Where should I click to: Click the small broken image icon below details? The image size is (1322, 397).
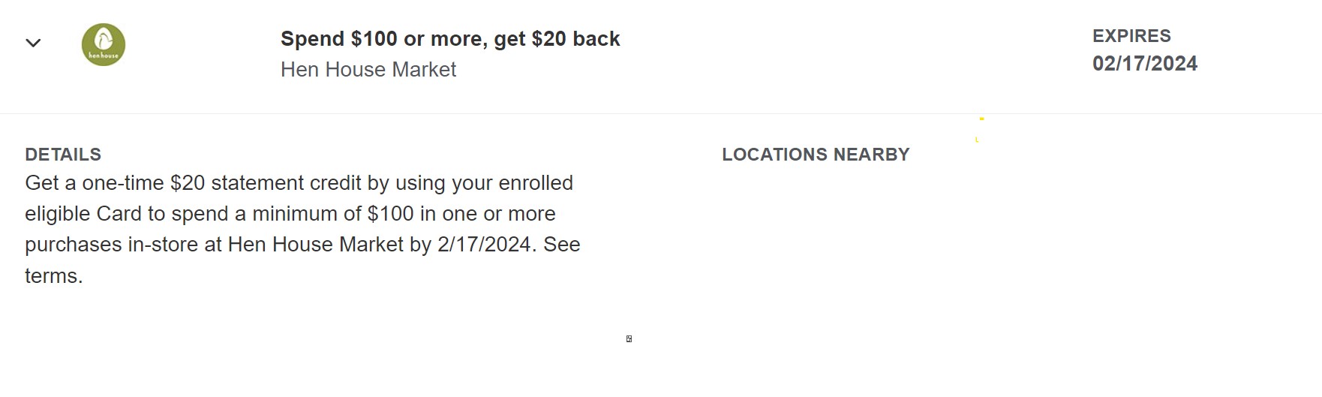(629, 338)
